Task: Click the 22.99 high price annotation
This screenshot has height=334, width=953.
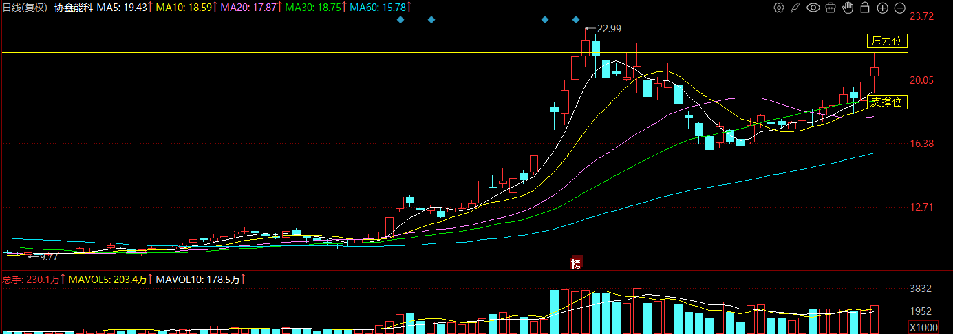Action: coord(609,29)
